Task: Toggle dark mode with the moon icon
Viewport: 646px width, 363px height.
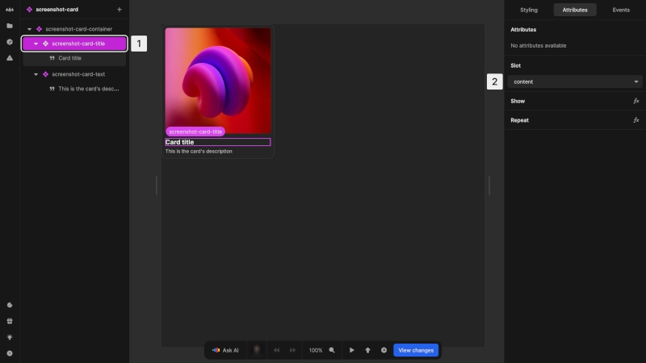Action: pyautogui.click(x=10, y=305)
